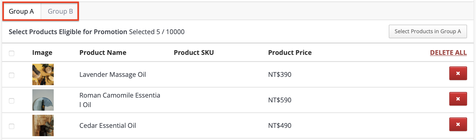Delete the Lavender Massage Oil row
The image size is (476, 140).
[x=458, y=73]
